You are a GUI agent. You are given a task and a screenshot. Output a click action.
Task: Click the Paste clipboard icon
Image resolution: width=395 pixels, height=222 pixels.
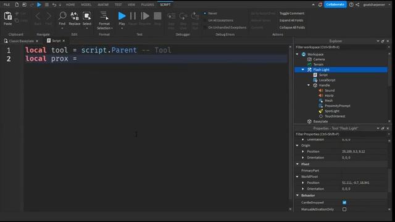pos(7,16)
